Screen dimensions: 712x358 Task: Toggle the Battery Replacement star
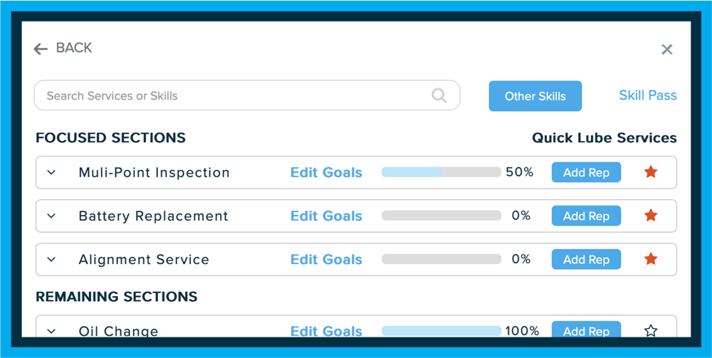651,216
